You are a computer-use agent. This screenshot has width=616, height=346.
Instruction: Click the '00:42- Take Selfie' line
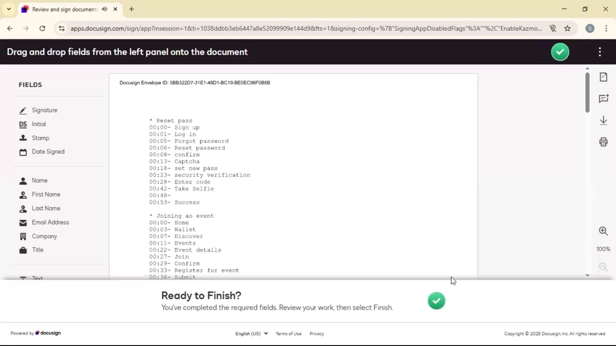point(182,189)
